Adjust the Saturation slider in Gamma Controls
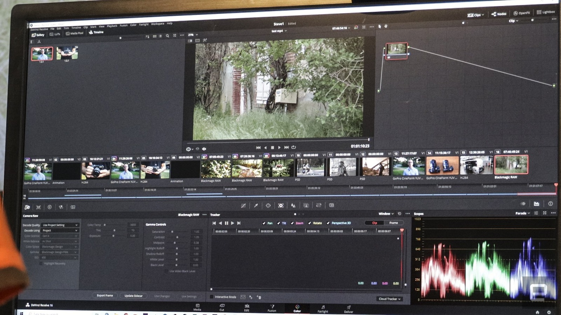This screenshot has width=561, height=315. [x=172, y=232]
